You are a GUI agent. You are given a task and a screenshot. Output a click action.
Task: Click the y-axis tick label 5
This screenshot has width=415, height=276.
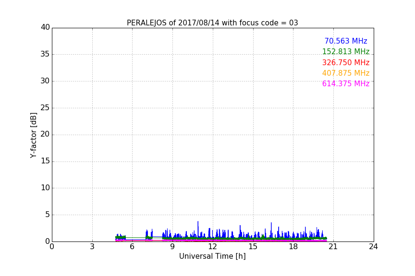coord(48,215)
